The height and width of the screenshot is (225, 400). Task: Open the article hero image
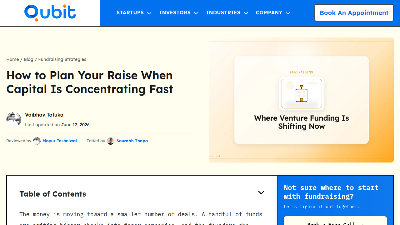(x=302, y=100)
